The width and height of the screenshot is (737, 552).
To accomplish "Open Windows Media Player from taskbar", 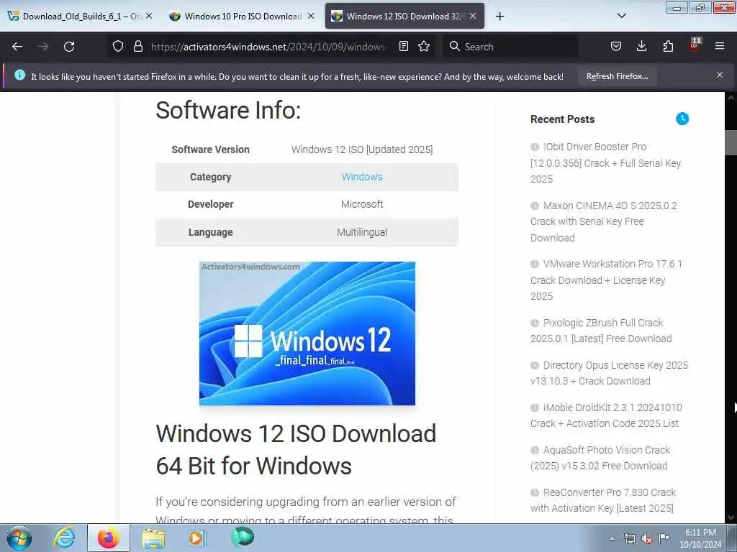I will coord(196,538).
